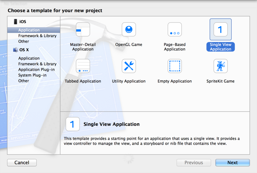Select Other under OS X
Image resolution: width=257 pixels, height=173 pixels.
tap(23, 81)
